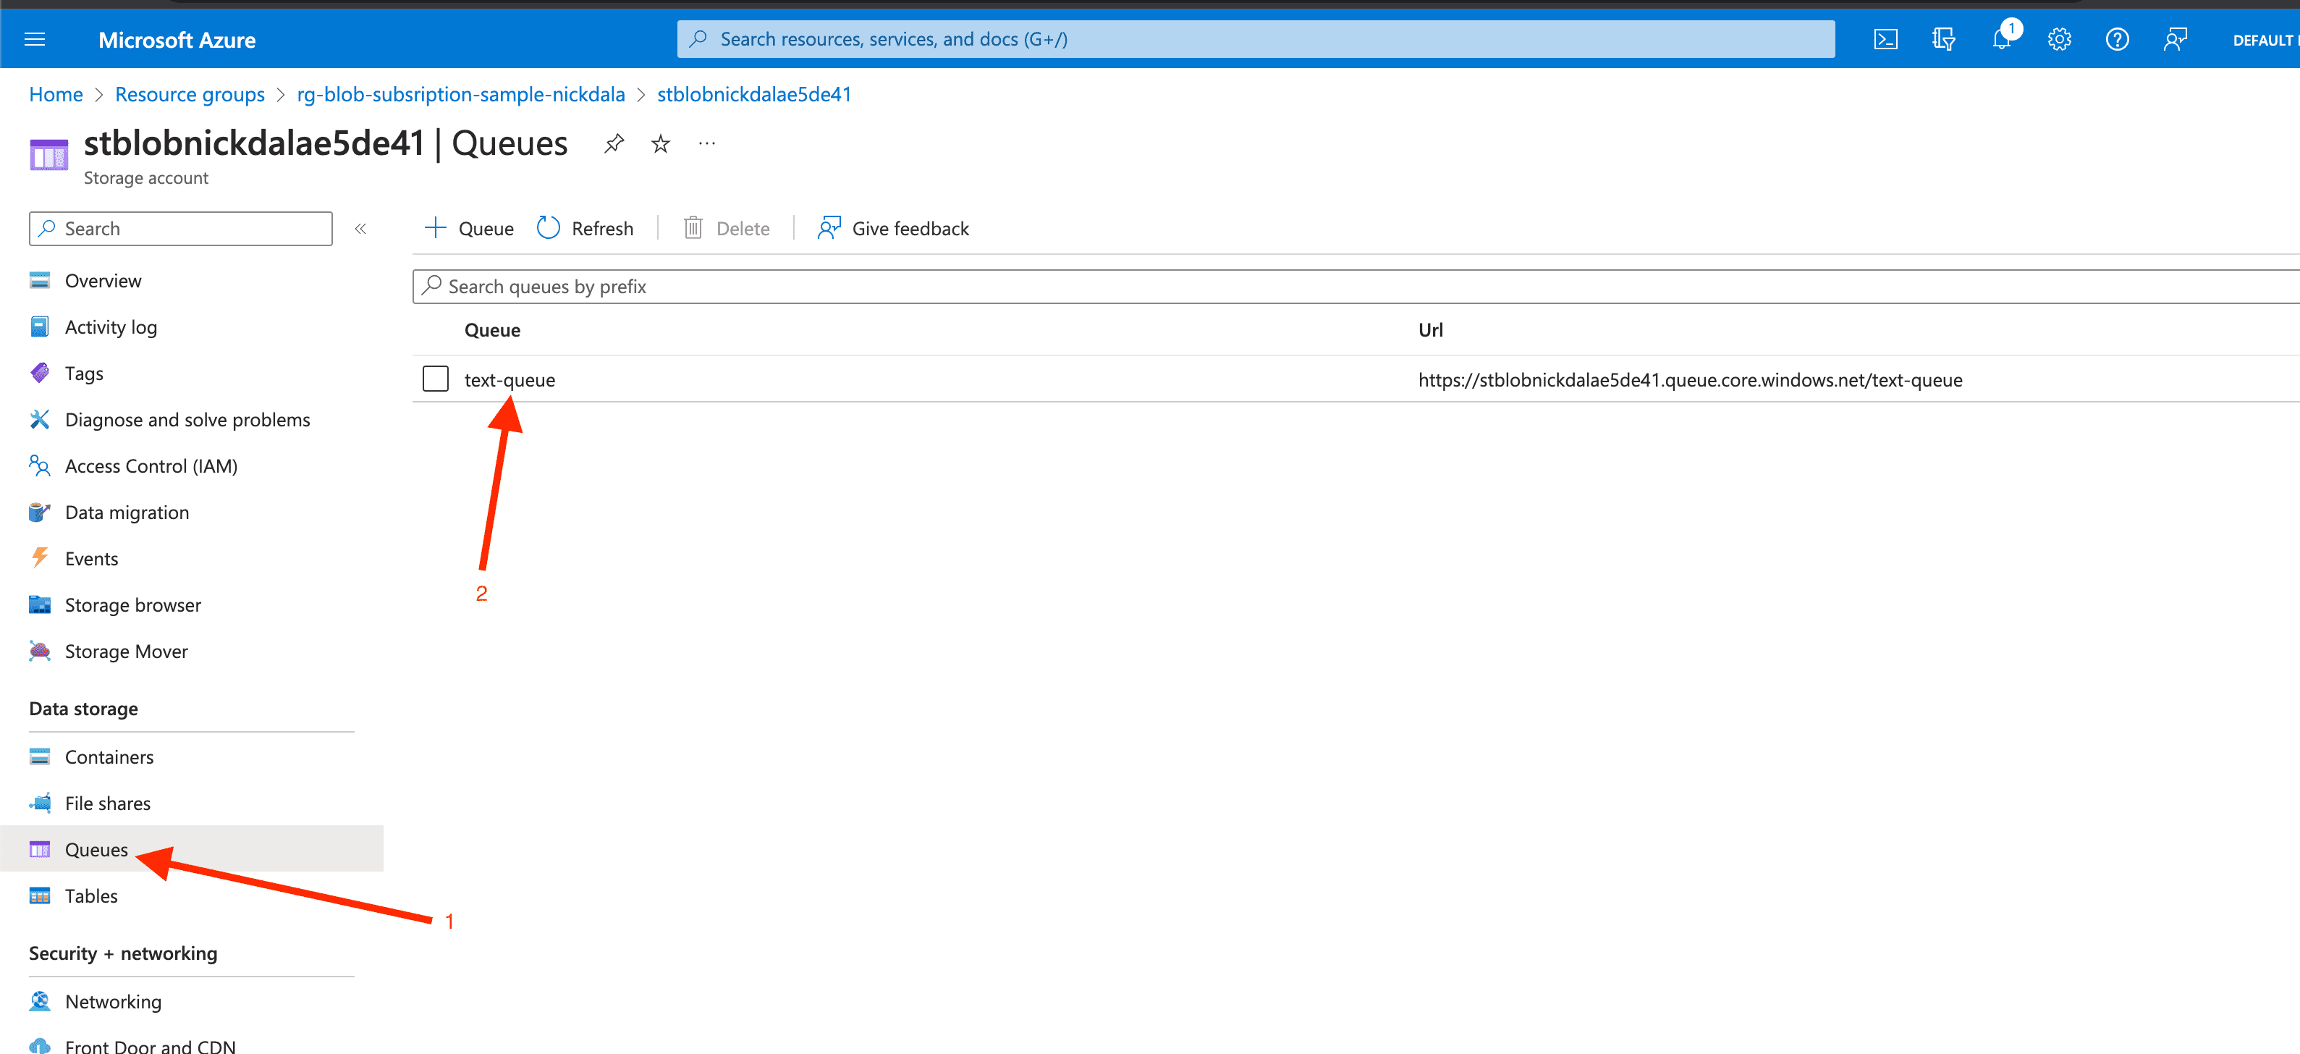Click the purple Tags icon

tap(39, 374)
